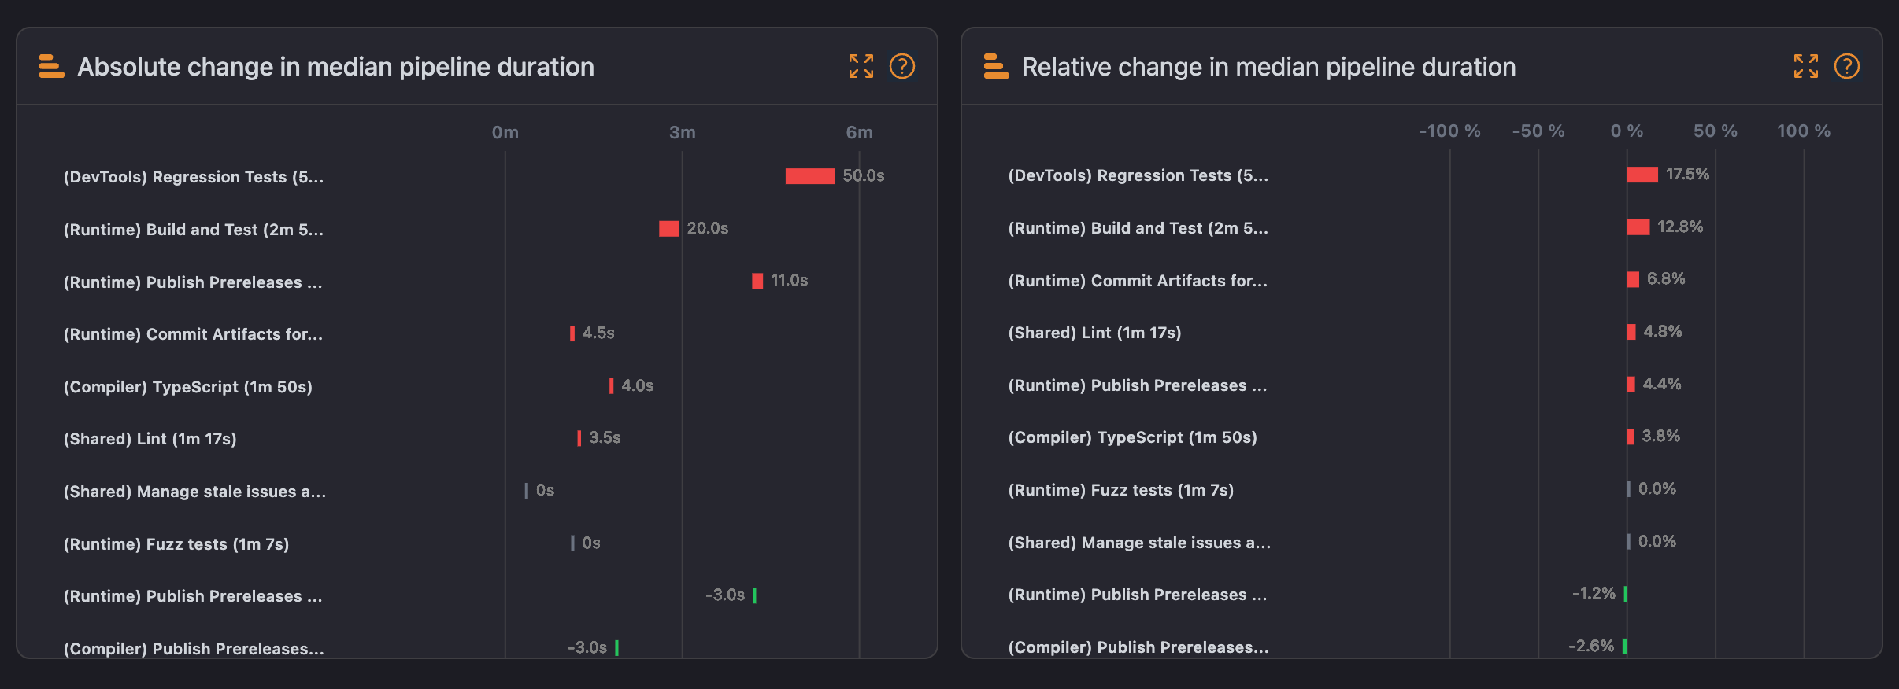This screenshot has height=689, width=1899.
Task: Select the red 11.0s bar in Absolute chart
Action: click(x=757, y=281)
